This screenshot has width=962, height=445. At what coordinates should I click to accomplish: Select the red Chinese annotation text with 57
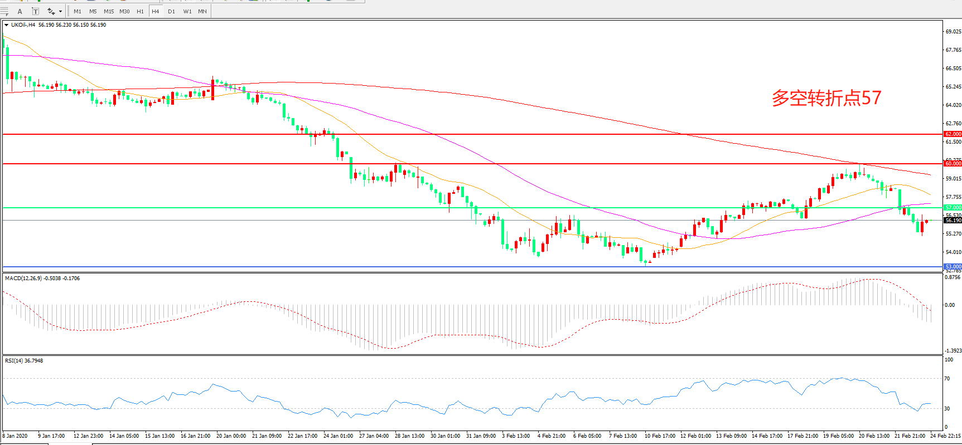coord(826,98)
